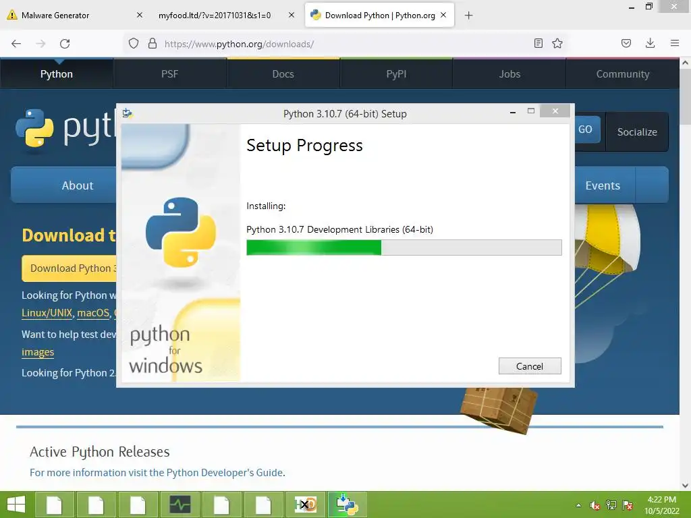
Task: Click the padlock site security icon
Action: click(x=153, y=44)
